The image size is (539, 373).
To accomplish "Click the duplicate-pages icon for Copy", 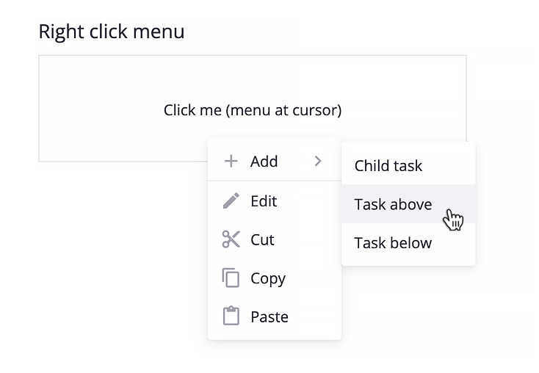I will 231,278.
